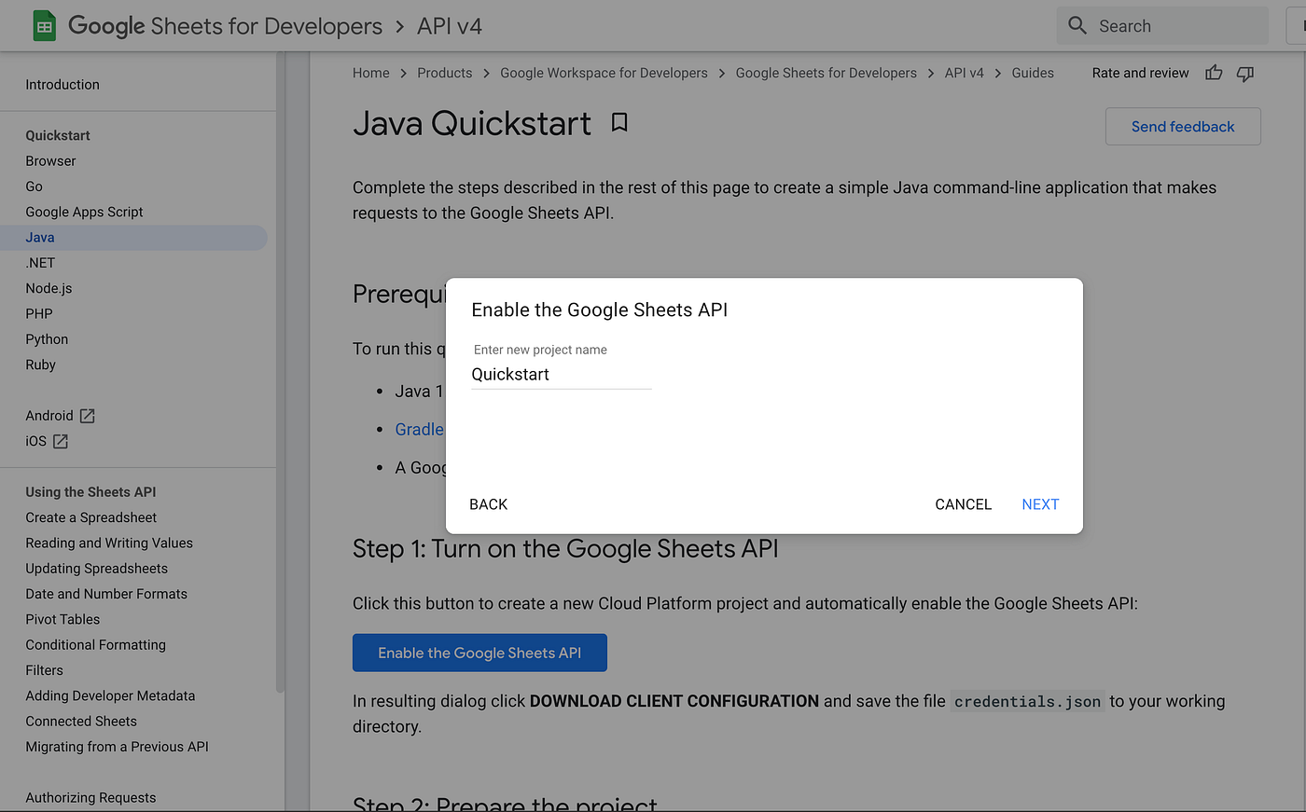Click the Enable the Google Sheets API button
This screenshot has height=812, width=1306.
coord(479,653)
